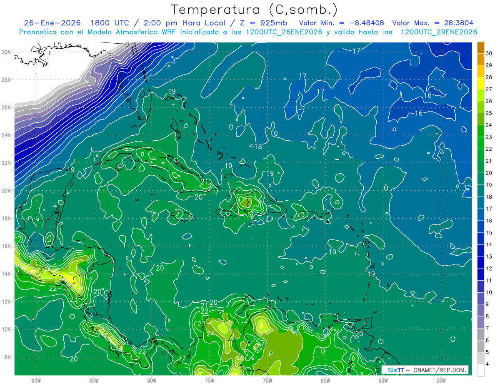Viewport: 500px width, 386px height.
Task: Click the colorbar scale label 12
Action: (x=489, y=269)
